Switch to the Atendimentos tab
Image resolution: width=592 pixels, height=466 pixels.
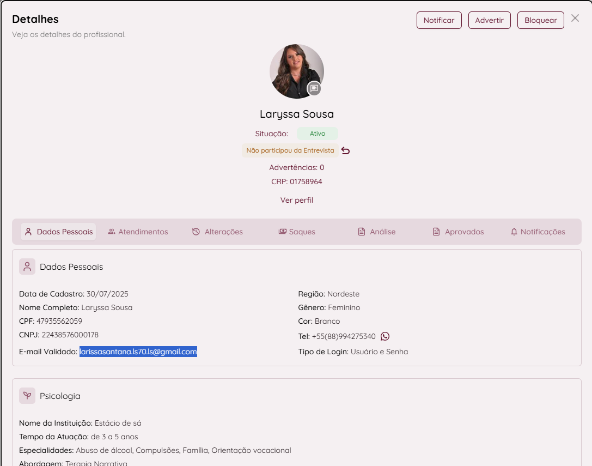[x=138, y=232]
